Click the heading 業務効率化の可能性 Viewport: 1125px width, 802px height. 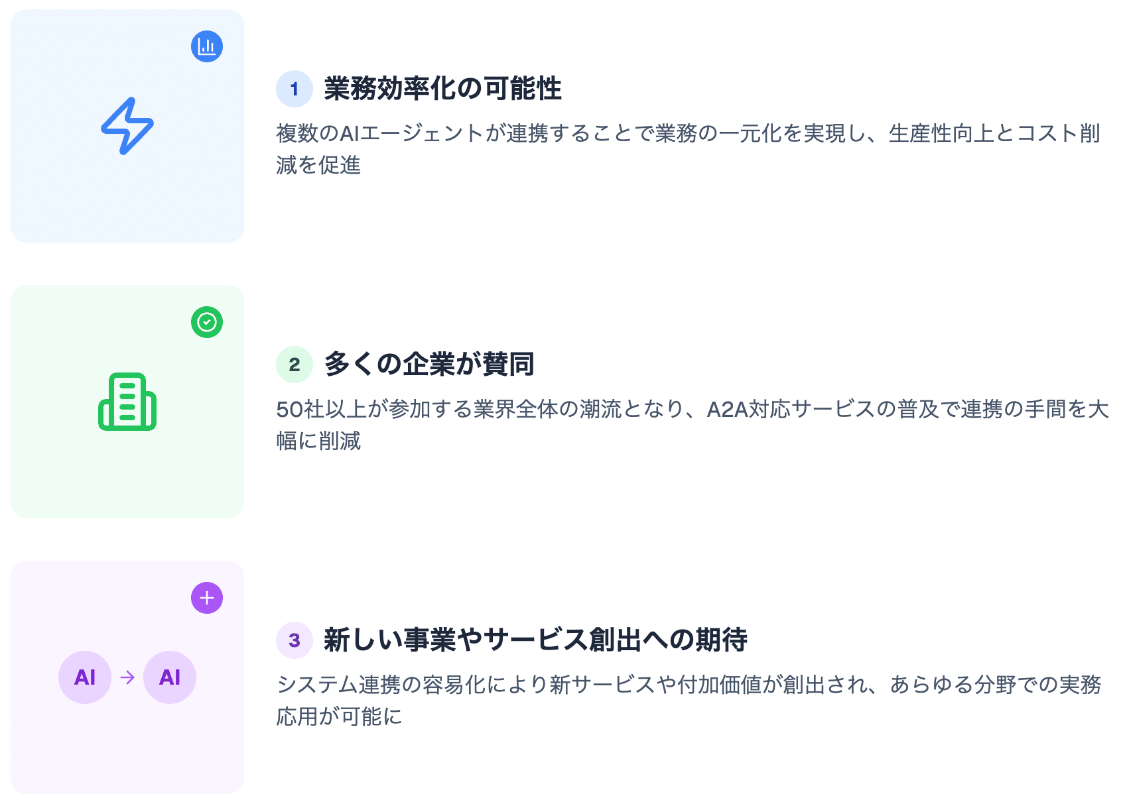click(x=442, y=89)
